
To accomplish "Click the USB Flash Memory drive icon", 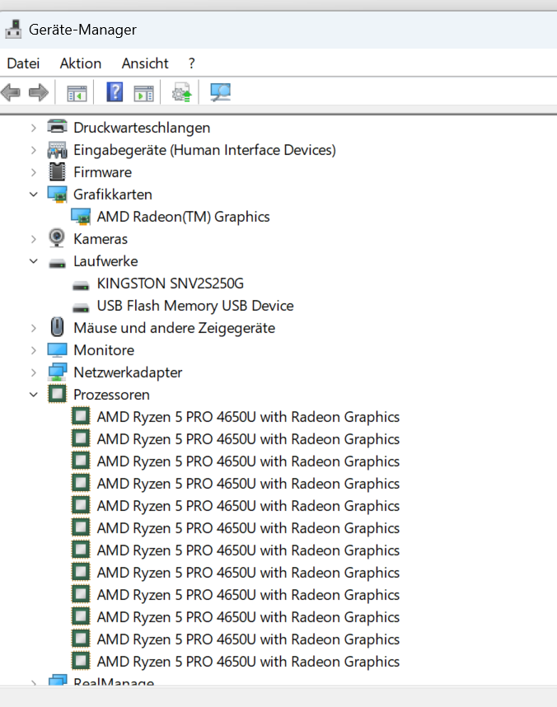I will click(81, 307).
